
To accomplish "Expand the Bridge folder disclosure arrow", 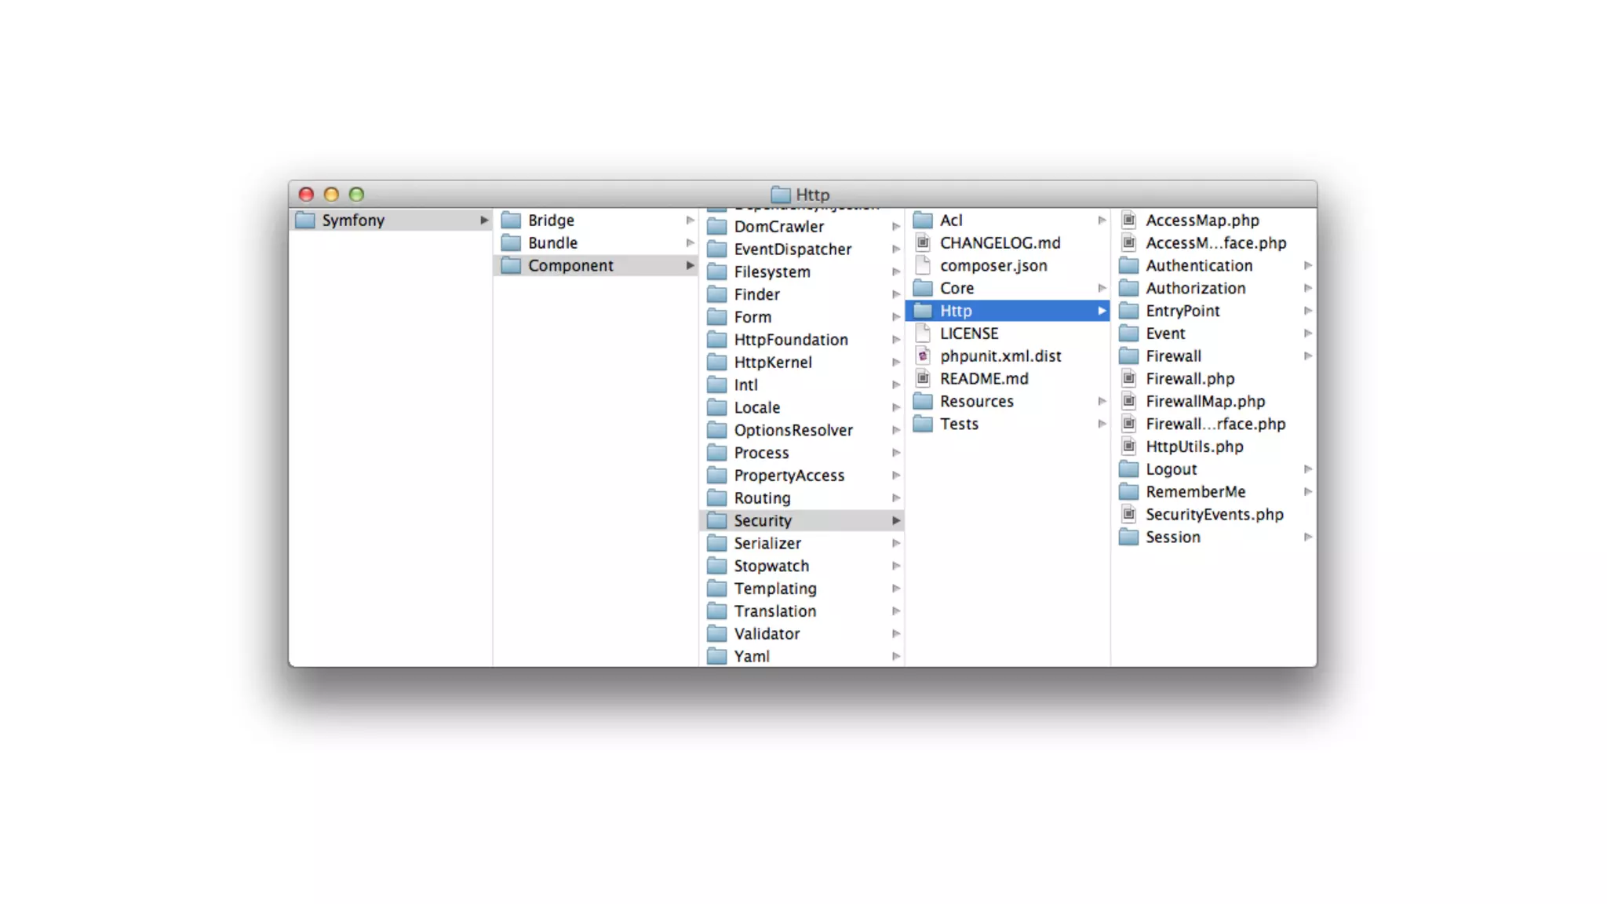I will [x=690, y=221].
